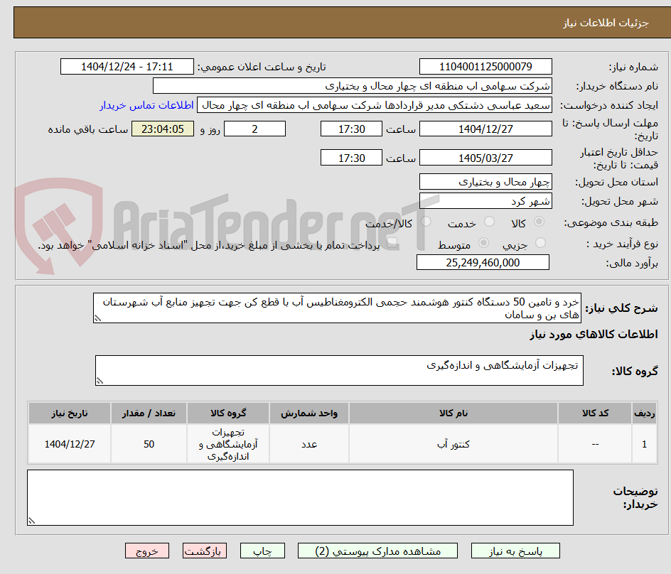Image resolution: width=671 pixels, height=574 pixels.
Task: Click the گروه کالا table column header
Action: point(228,413)
